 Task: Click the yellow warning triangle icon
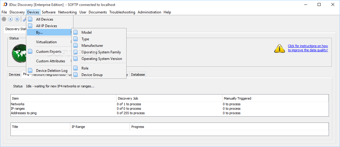pos(279,48)
